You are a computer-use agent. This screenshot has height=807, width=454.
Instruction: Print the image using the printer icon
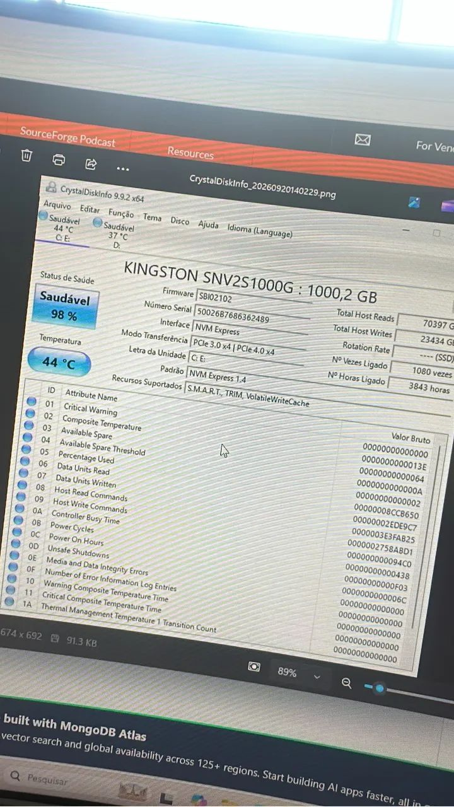[x=59, y=160]
